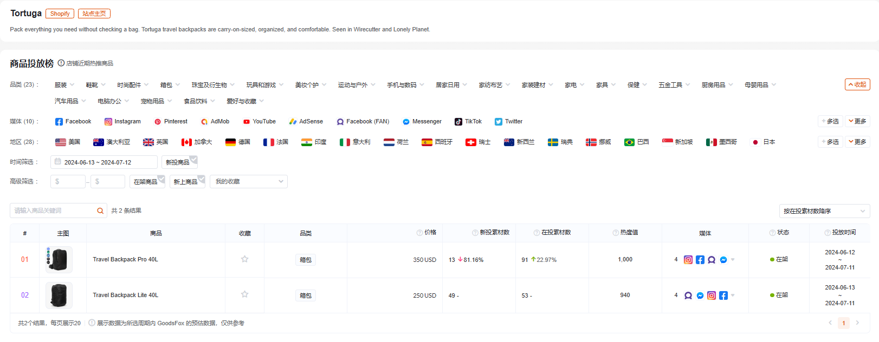Click Instagram icon in Travel Backpack Pro row
879x342 pixels.
click(688, 260)
